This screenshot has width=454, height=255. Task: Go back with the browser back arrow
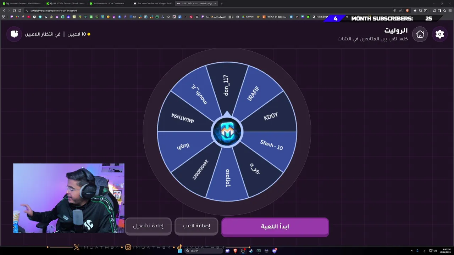(4, 11)
